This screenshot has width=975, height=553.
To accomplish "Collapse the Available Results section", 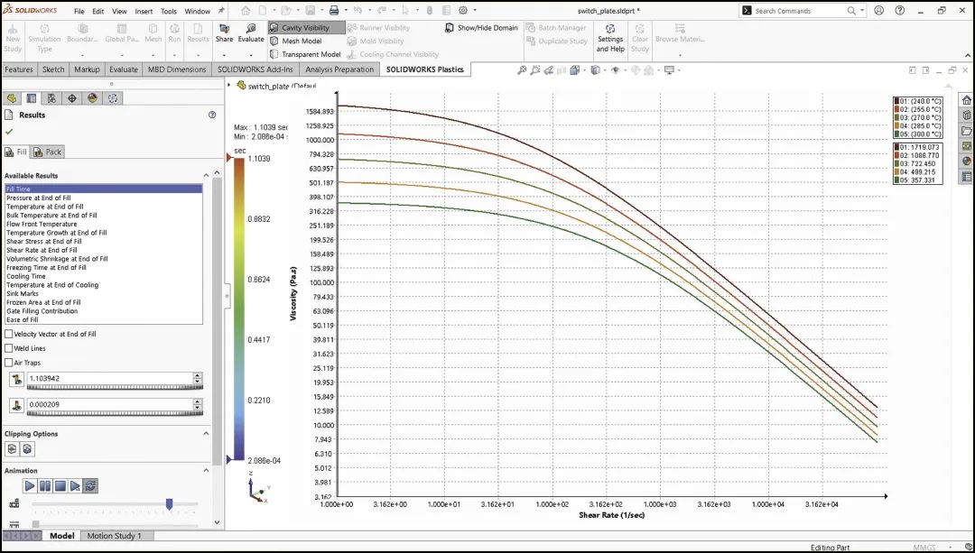I will (205, 176).
